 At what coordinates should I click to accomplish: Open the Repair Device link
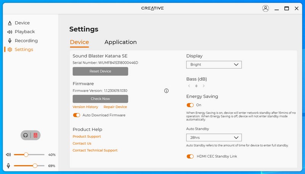point(115,107)
